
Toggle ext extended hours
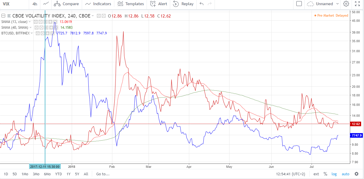(x=316, y=174)
